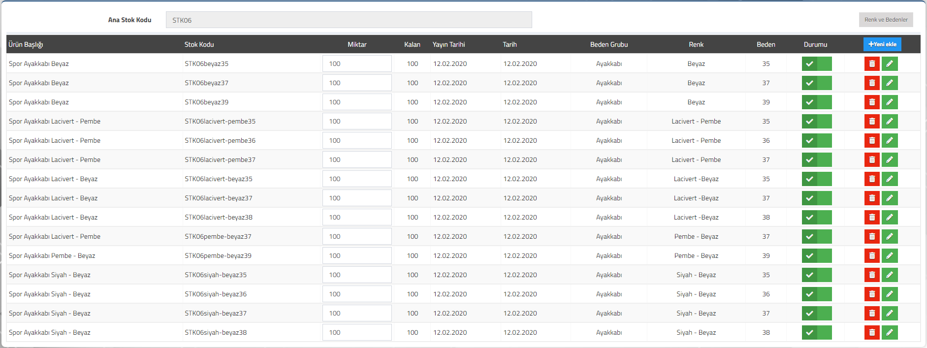The image size is (927, 348).
Task: Toggle status of STK06lacivert-pembe37
Action: [817, 160]
